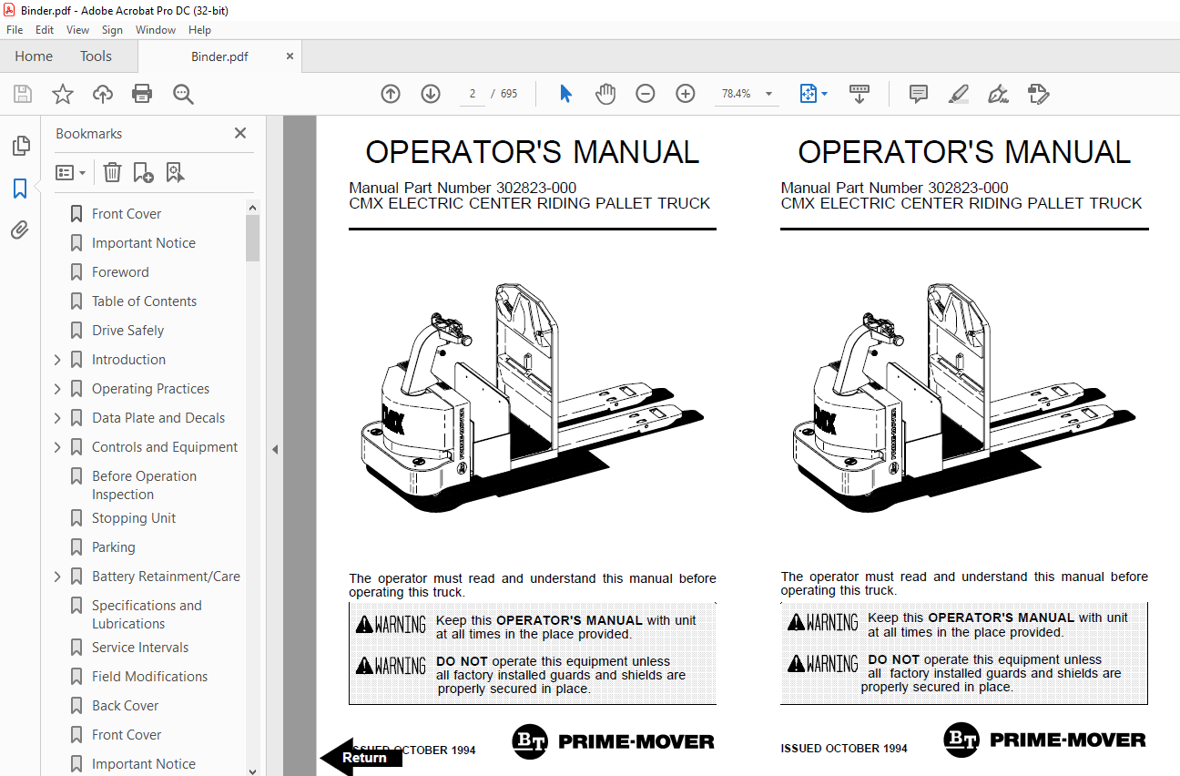Click the Save file icon

coord(23,94)
